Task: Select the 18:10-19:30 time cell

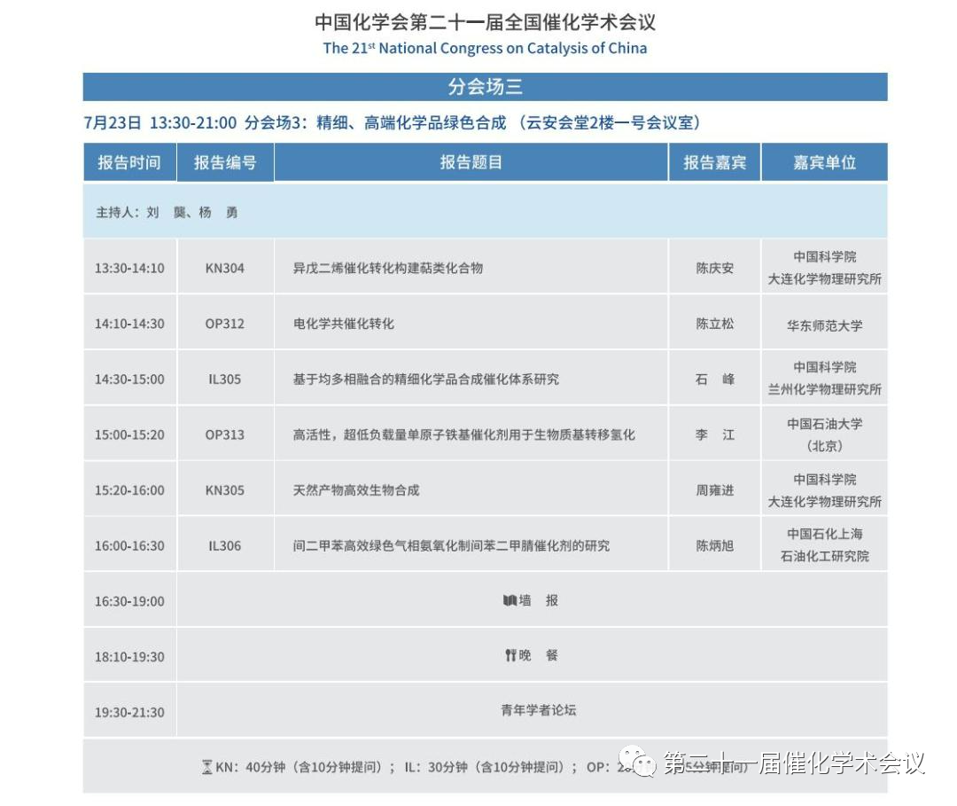Action: [x=129, y=657]
